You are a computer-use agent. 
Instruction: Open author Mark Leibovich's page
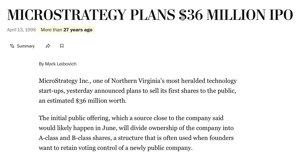click(61, 64)
